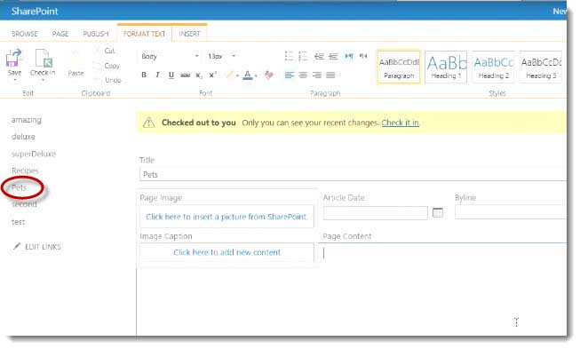Viewport: 580px width, 349px height.
Task: Switch to the INSERT ribbon tab
Action: 189,34
